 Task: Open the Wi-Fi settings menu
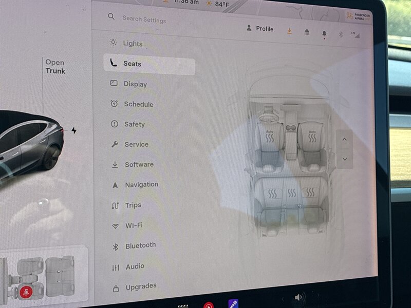[127, 225]
